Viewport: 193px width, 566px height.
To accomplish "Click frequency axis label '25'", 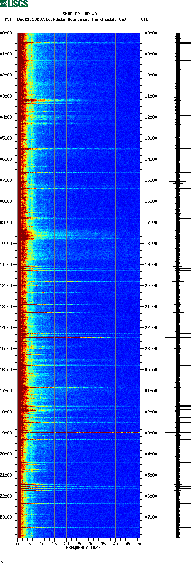I will click(79, 544).
